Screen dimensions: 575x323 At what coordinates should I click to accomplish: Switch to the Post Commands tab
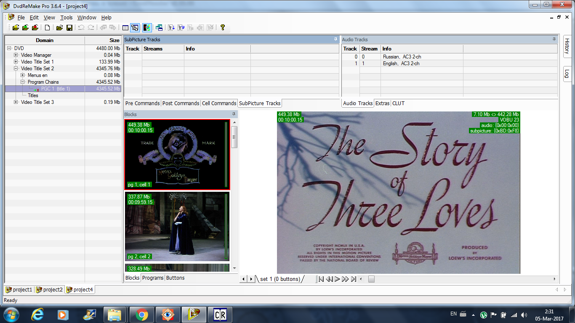(x=181, y=103)
